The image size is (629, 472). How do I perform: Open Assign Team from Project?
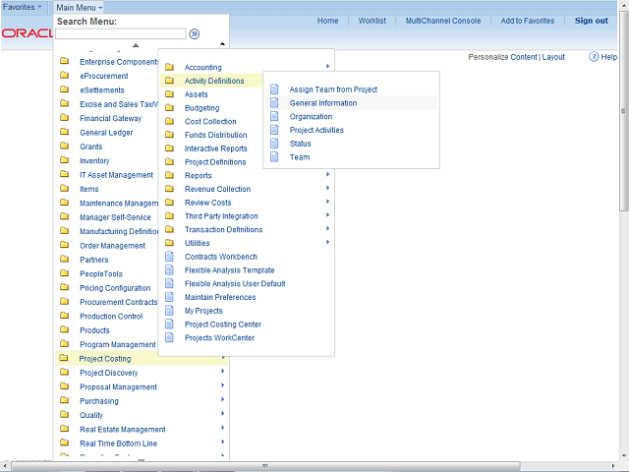pyautogui.click(x=333, y=89)
